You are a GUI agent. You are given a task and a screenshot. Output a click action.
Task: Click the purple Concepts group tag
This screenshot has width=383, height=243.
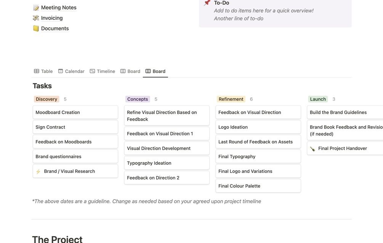[138, 99]
